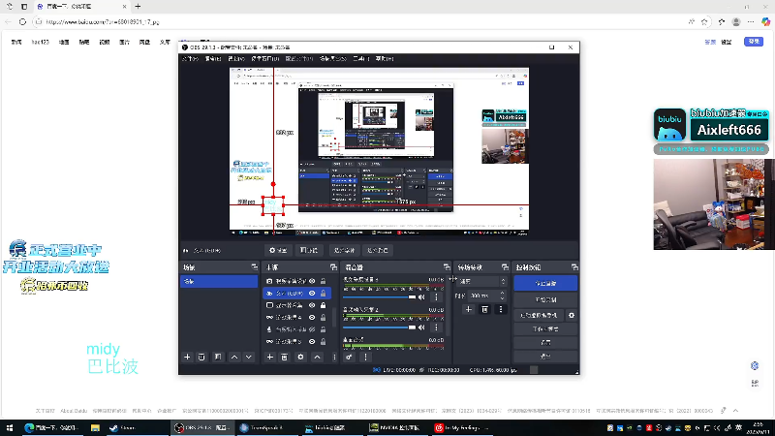Click the Sources list scrollbar

click(x=334, y=317)
